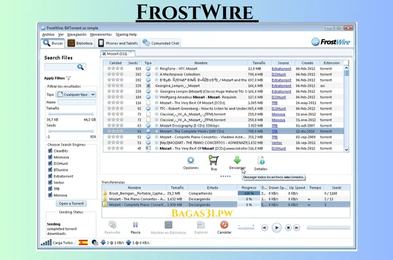Click the green Descargar download arrow
Screen dimensions: 393x260
click(237, 160)
